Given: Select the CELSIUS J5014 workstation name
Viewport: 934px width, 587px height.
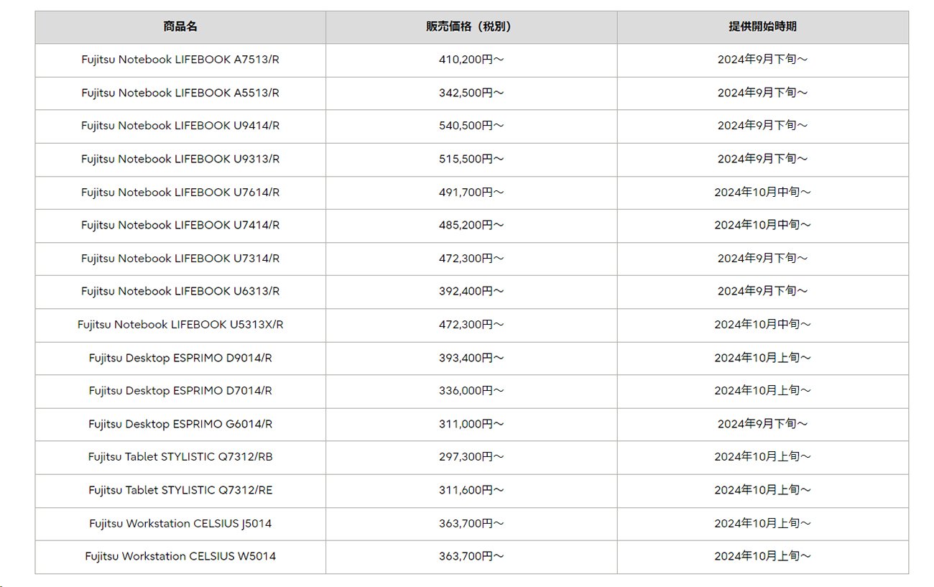Looking at the screenshot, I should click(x=180, y=523).
